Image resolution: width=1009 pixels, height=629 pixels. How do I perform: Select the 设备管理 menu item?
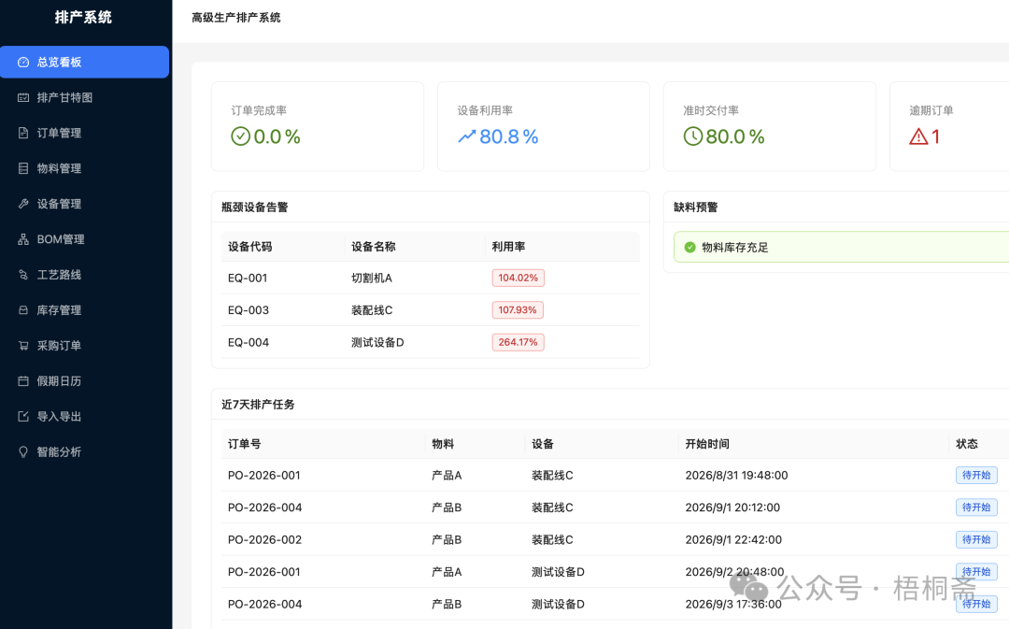tap(84, 204)
